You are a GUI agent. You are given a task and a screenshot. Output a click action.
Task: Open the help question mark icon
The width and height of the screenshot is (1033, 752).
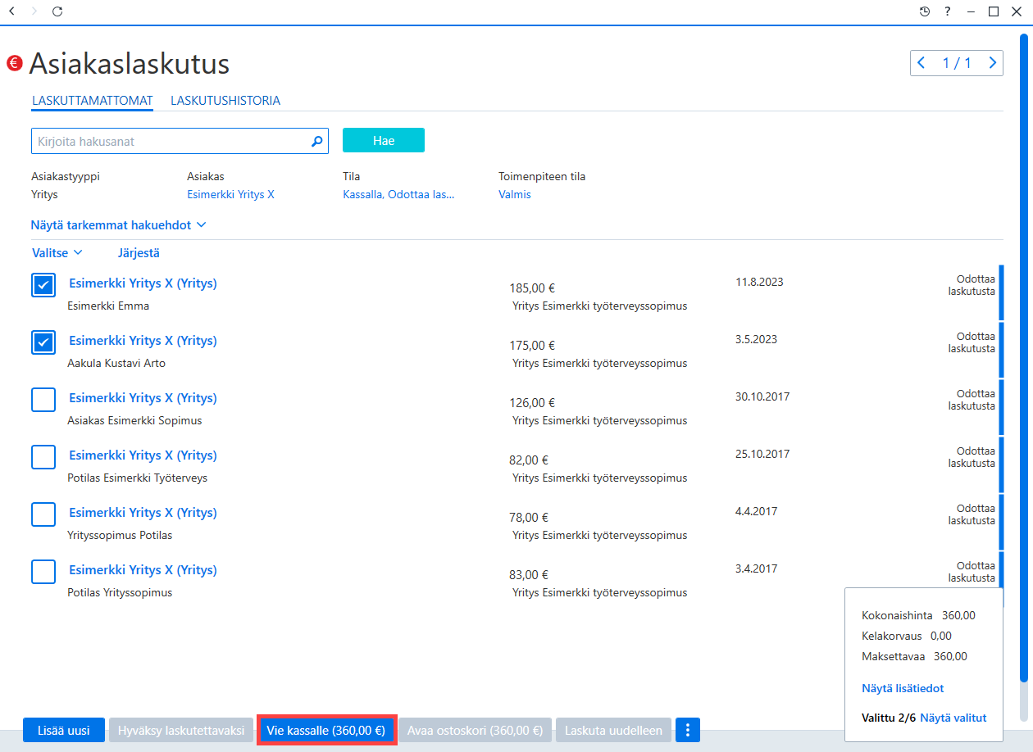click(x=948, y=11)
